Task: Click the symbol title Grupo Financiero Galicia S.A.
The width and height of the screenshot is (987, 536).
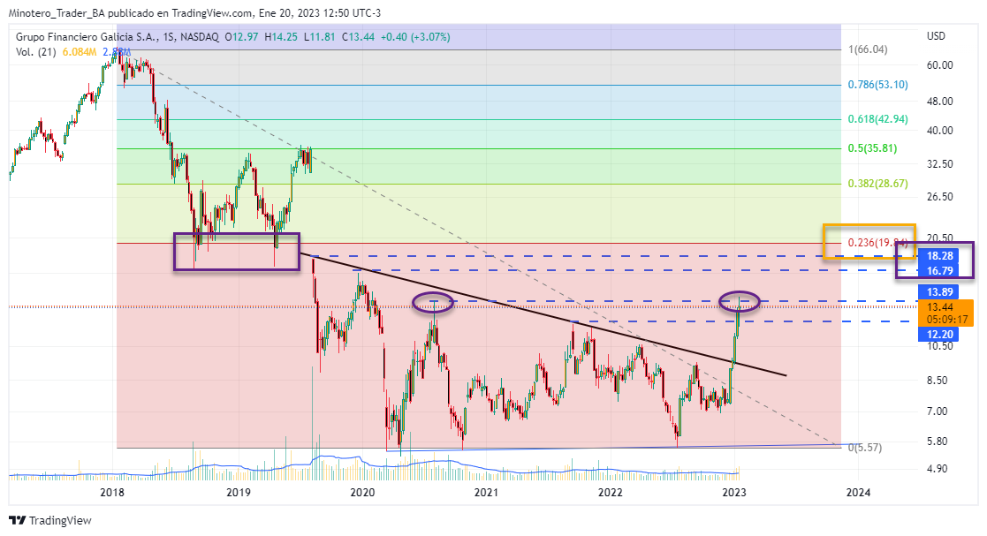Action: click(x=87, y=37)
